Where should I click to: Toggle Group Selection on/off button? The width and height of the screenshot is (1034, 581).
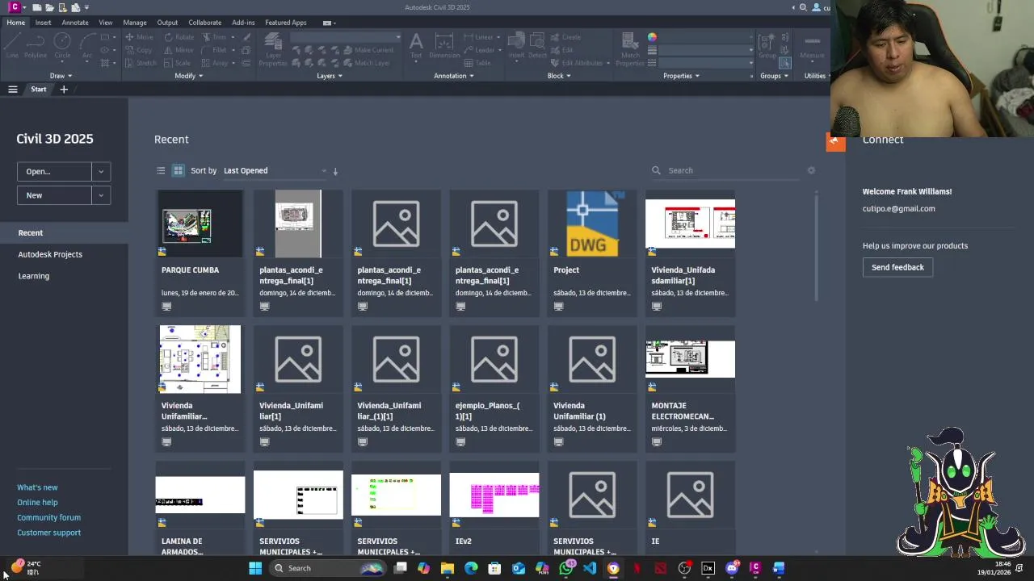pos(785,63)
